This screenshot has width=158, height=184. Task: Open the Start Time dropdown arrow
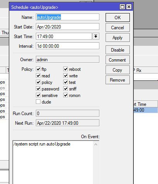click(96, 36)
